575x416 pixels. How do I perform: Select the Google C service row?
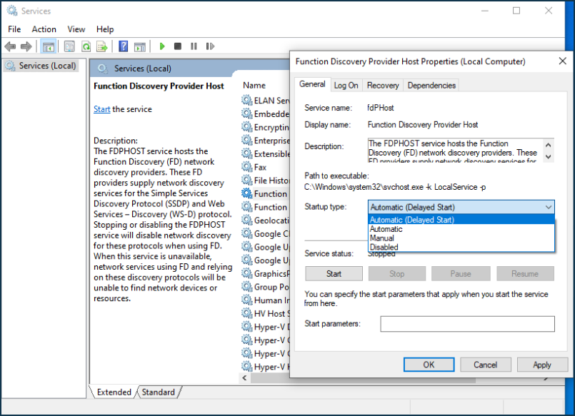pyautogui.click(x=265, y=233)
